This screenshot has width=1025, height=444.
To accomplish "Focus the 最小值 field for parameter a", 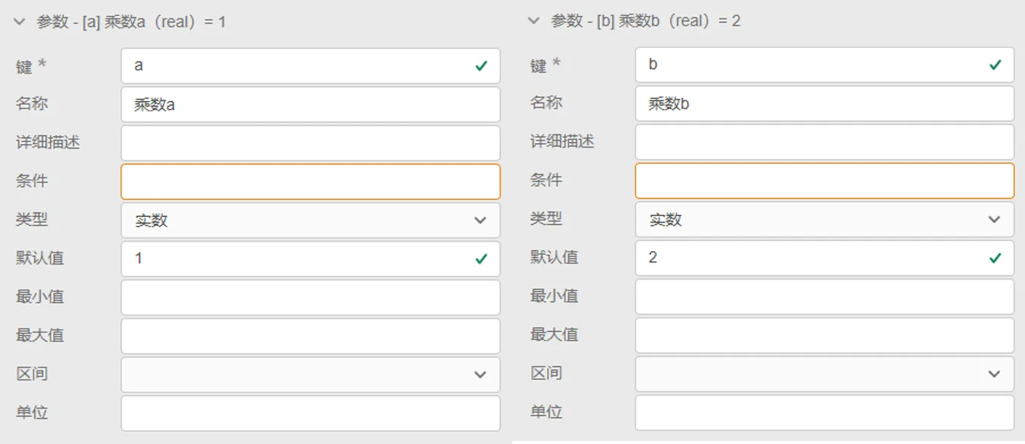I will 310,297.
